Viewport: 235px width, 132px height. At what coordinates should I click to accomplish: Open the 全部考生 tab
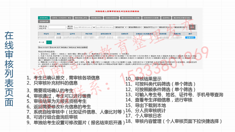(x=166, y=18)
